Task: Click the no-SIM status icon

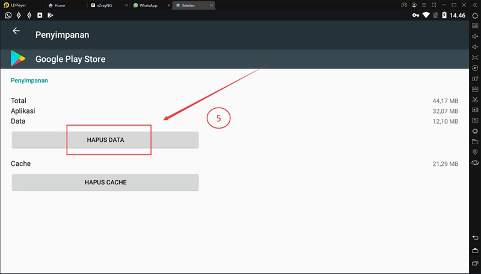Action: coord(435,15)
